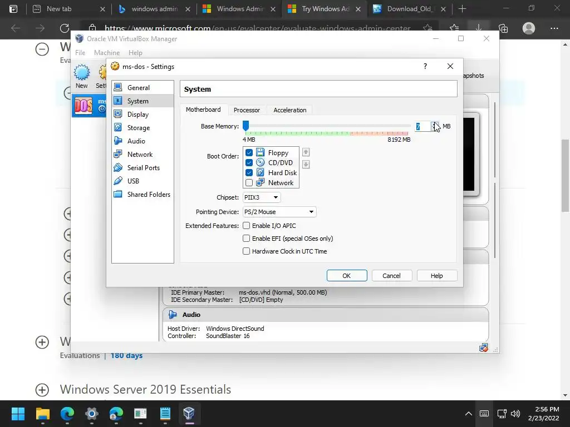The image size is (570, 427).
Task: Enable EFI (special OSes only) checkbox
Action: click(247, 239)
